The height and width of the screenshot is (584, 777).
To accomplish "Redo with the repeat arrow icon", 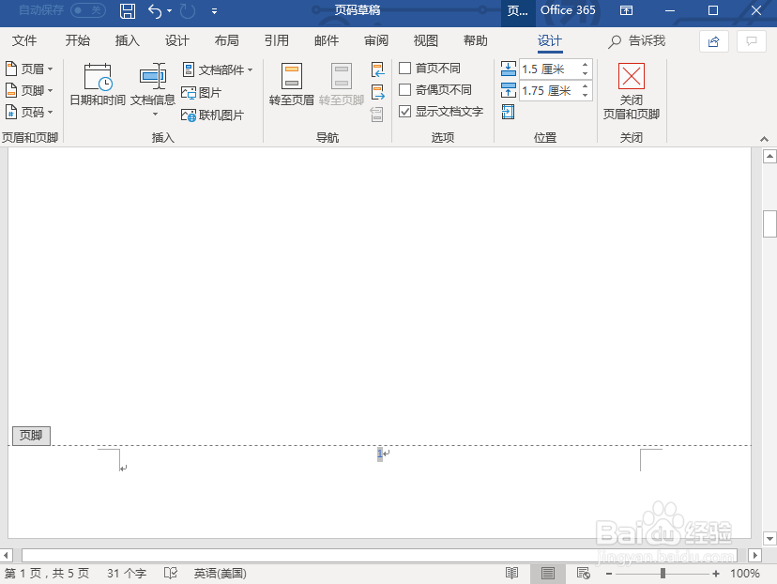I will pyautogui.click(x=188, y=11).
